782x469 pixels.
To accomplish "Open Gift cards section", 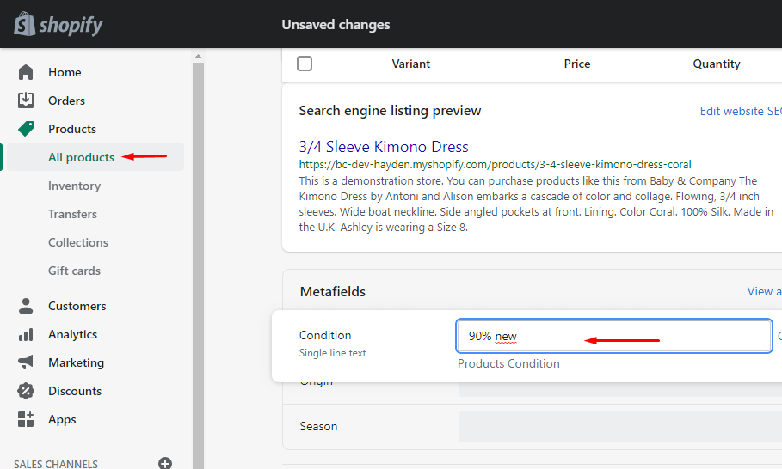I will point(74,271).
